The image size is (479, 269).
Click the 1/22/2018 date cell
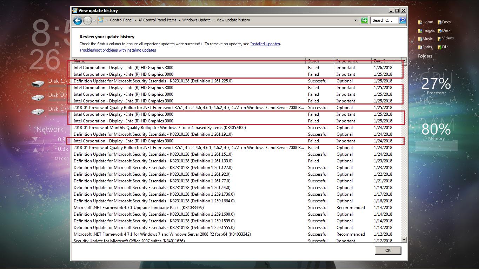coord(383,174)
